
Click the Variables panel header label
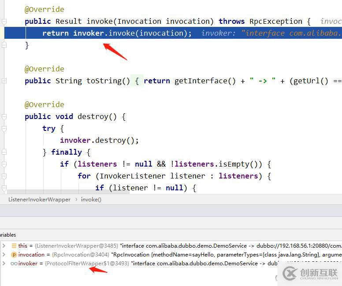click(8, 235)
